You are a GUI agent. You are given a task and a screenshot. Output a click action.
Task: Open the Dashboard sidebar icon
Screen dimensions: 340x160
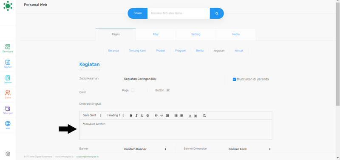tap(8, 49)
